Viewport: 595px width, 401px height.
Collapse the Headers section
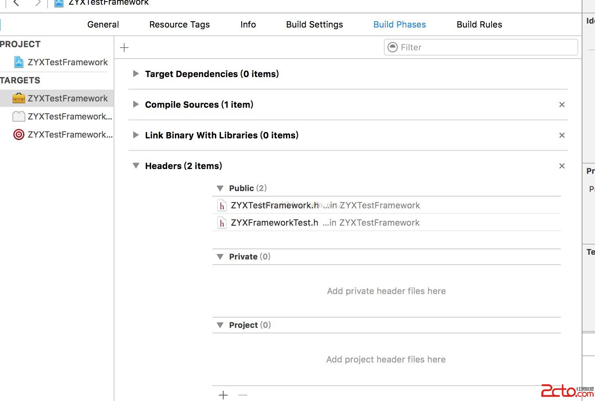click(x=136, y=166)
